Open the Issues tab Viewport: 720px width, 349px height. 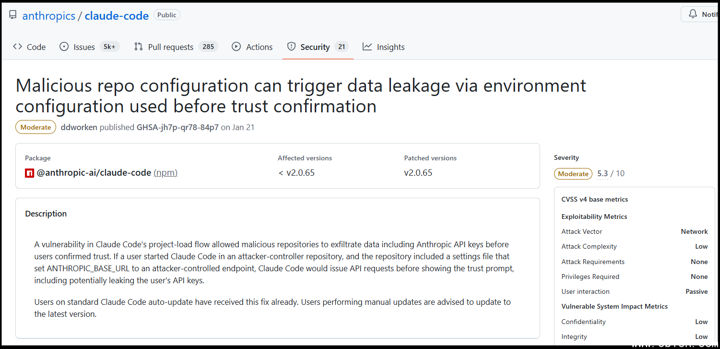pos(84,47)
